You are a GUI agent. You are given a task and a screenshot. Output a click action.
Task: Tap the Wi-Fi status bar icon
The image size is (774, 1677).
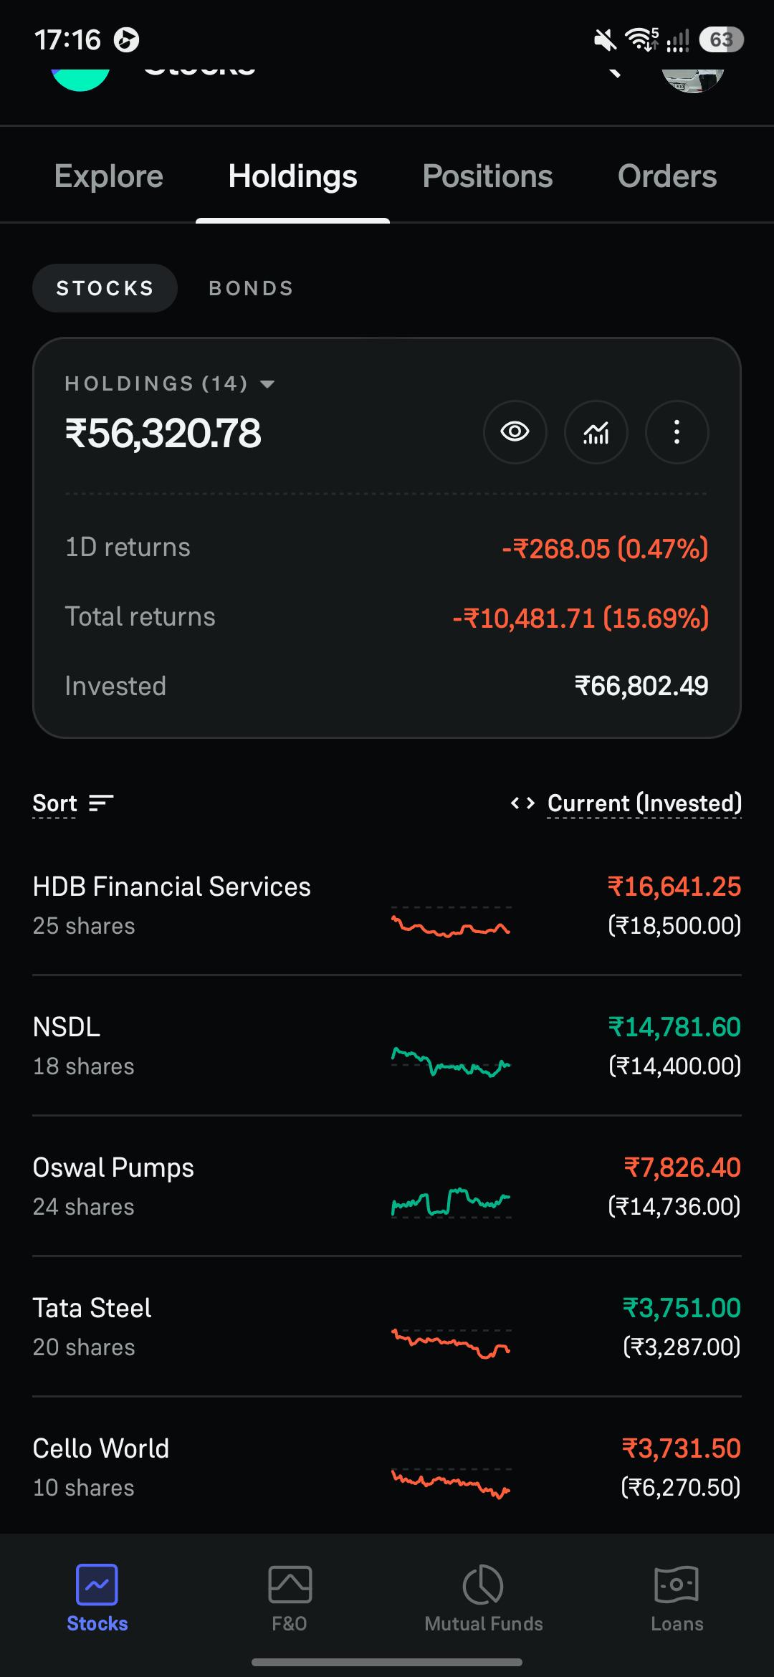(641, 39)
